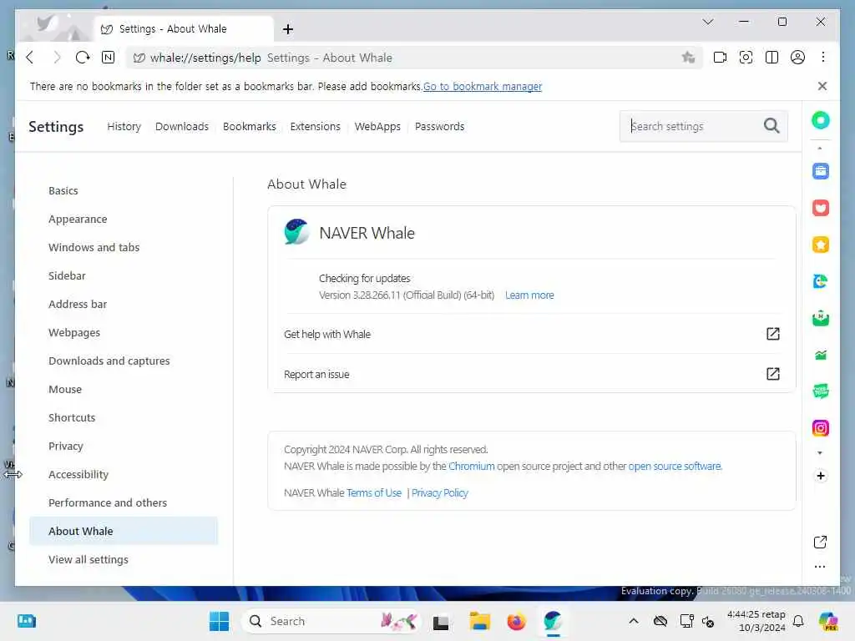Open the green circle sidebar icon
Screen dimensions: 855x641
[x=820, y=120]
